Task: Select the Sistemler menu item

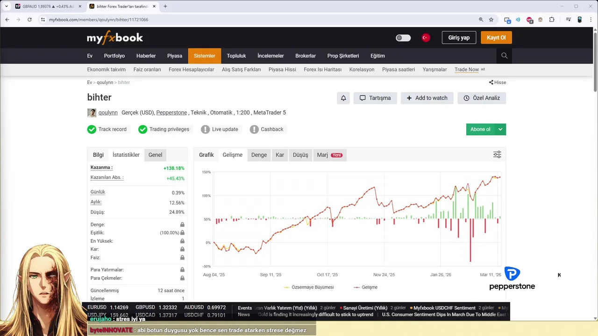Action: [x=205, y=56]
